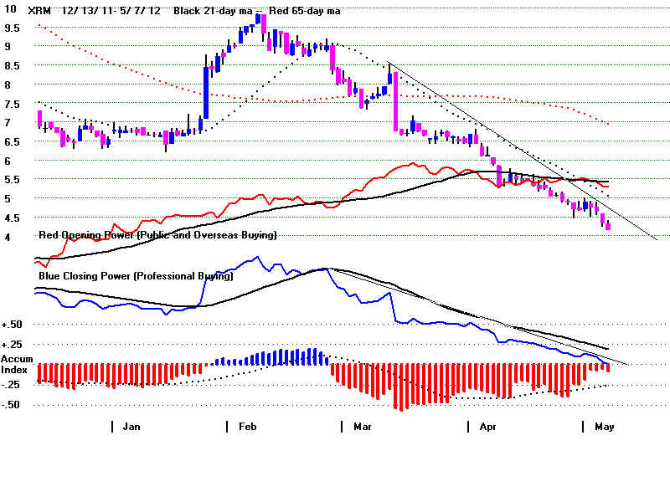This screenshot has height=502, width=670.
Task: Click the +.50 accumulation axis label
Action: click(13, 325)
